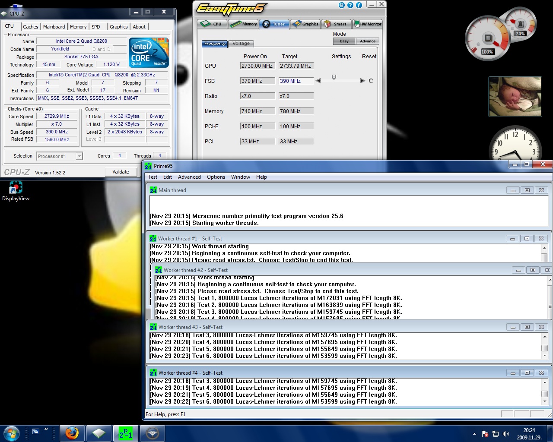553x442 pixels.
Task: Open the SPD tab in CPU-Z
Action: tap(96, 27)
